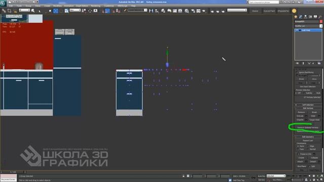324x182 pixels.
Task: Open the render preset dropdown beside the teapot icons
Action: point(237,10)
